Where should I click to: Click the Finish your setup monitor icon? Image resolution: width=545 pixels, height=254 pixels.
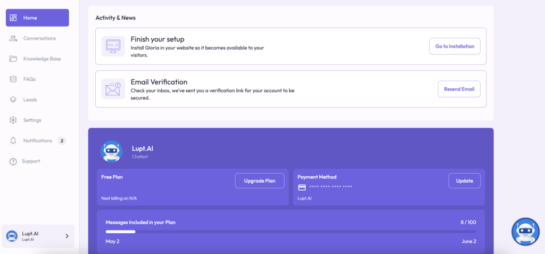click(x=113, y=46)
